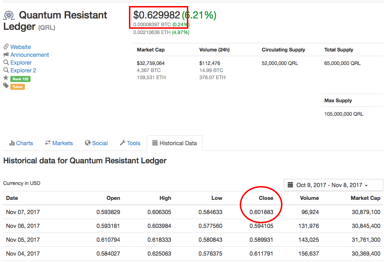Viewport: 384px width, 262px height.
Task: Click the Quantum Resistant Ledger logo icon
Action: click(9, 15)
